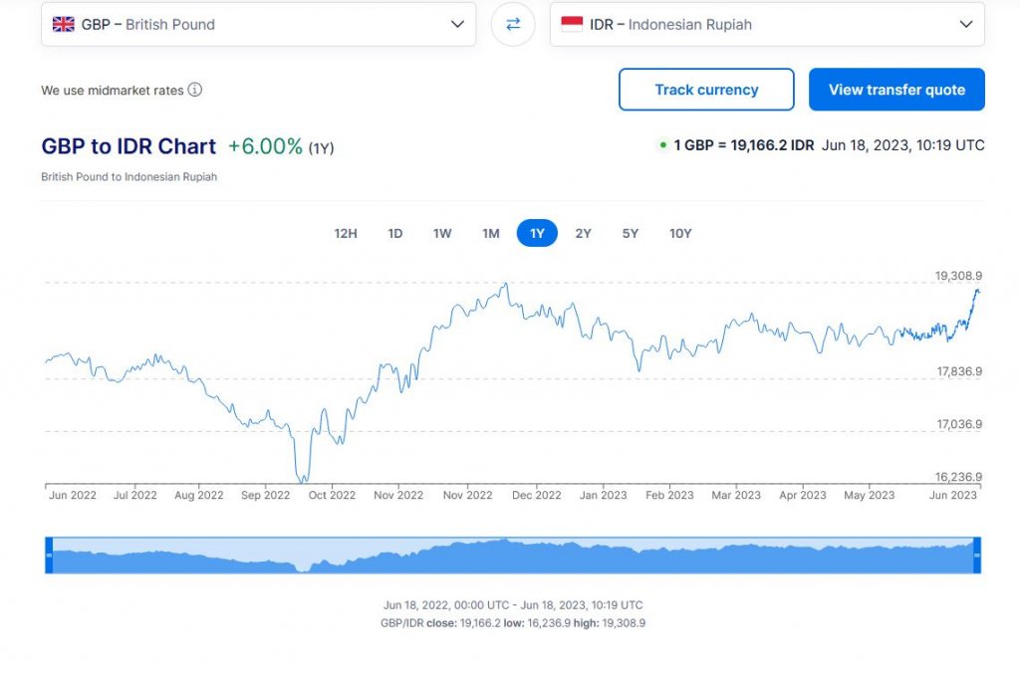This screenshot has width=1020, height=676.
Task: Click the Track currency button
Action: click(706, 90)
